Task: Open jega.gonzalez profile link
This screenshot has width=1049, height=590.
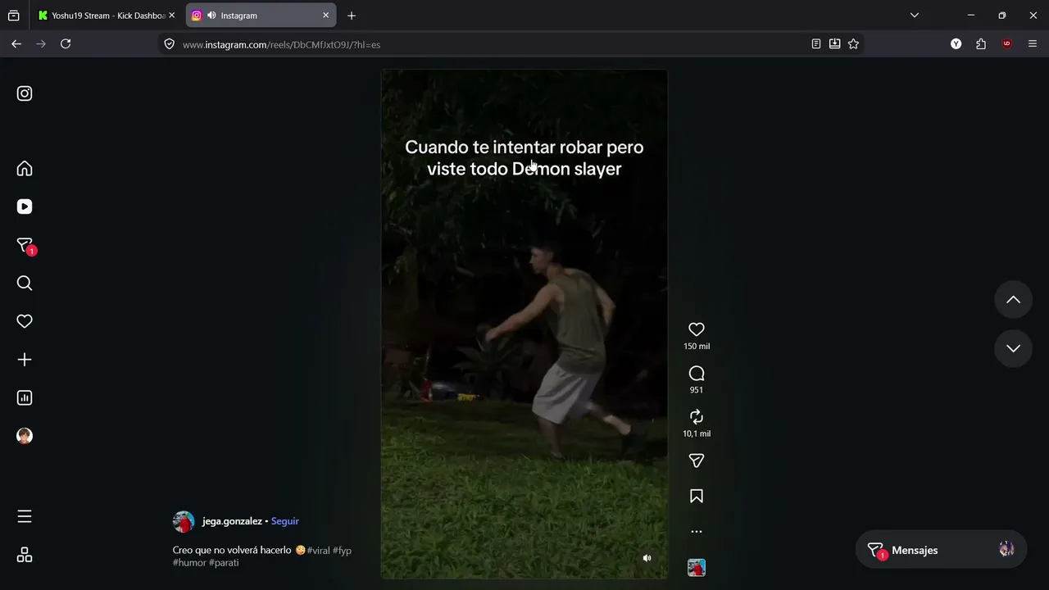Action: point(232,521)
